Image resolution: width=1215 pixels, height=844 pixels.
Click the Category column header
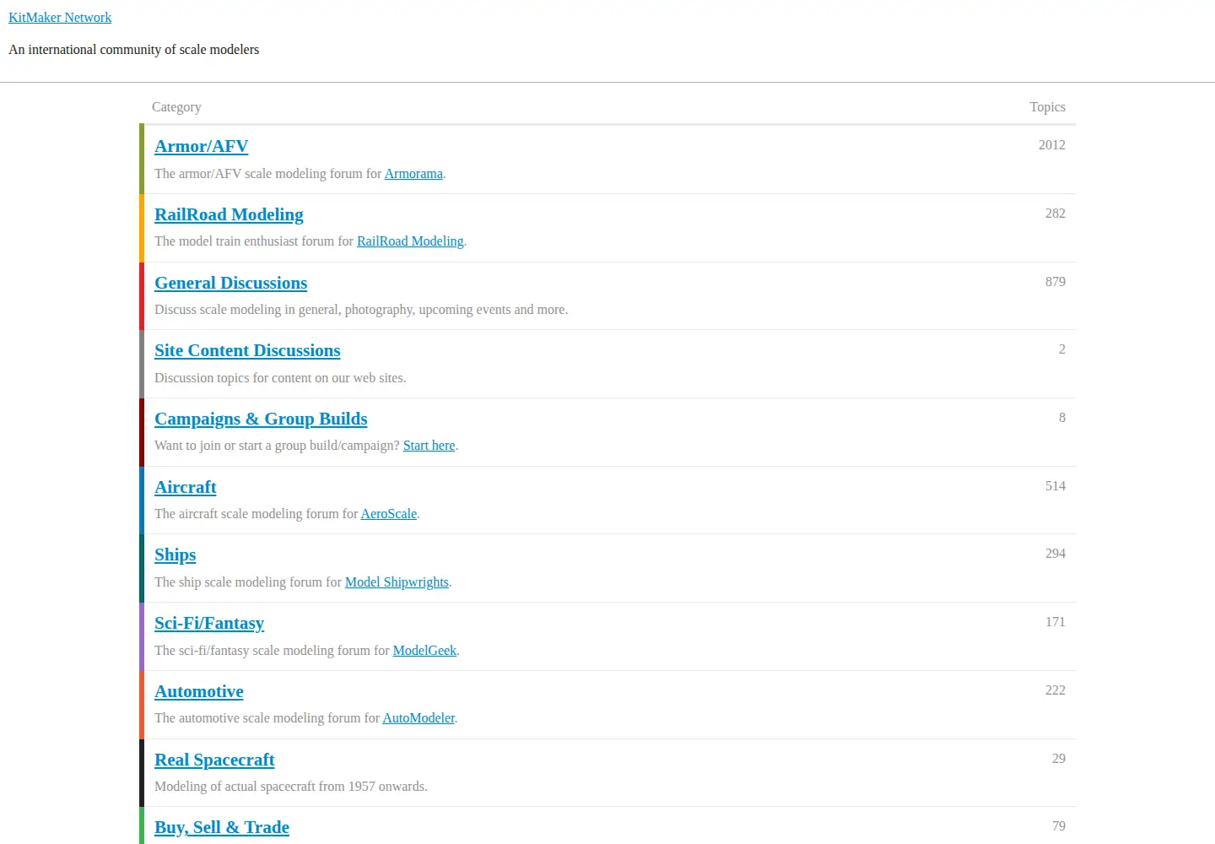click(x=176, y=107)
